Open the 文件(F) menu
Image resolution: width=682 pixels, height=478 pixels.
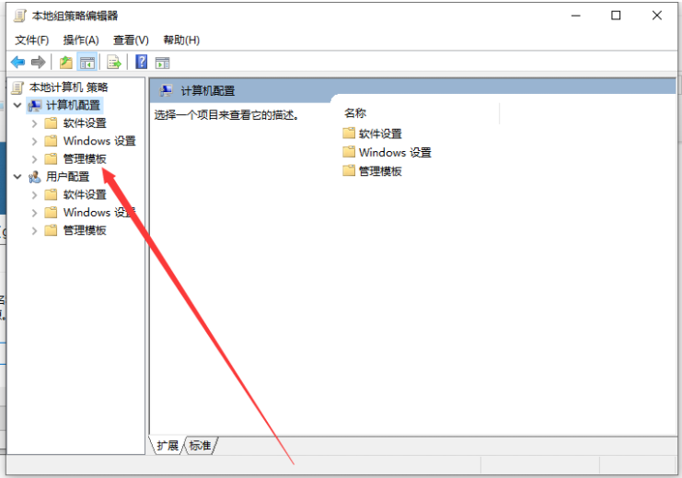point(31,40)
